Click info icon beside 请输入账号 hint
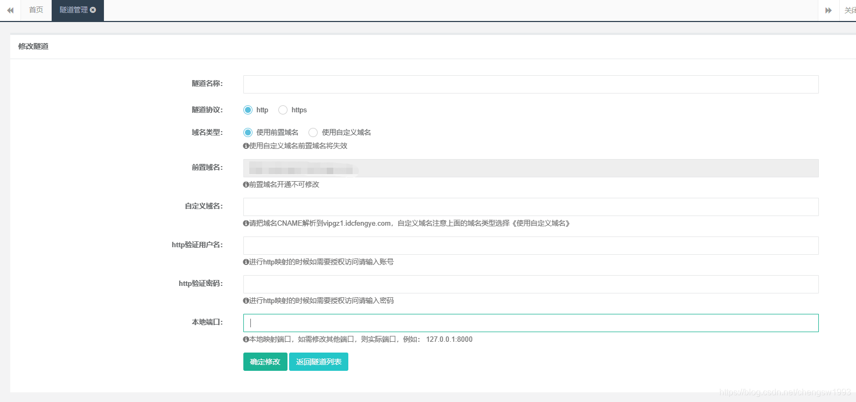This screenshot has height=402, width=856. click(x=246, y=262)
